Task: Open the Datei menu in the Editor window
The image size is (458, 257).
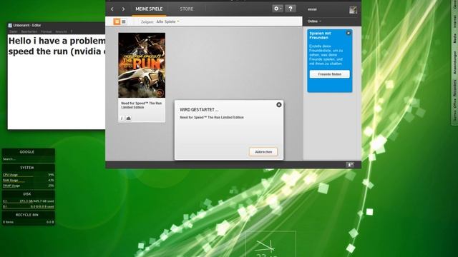Action: 14,31
